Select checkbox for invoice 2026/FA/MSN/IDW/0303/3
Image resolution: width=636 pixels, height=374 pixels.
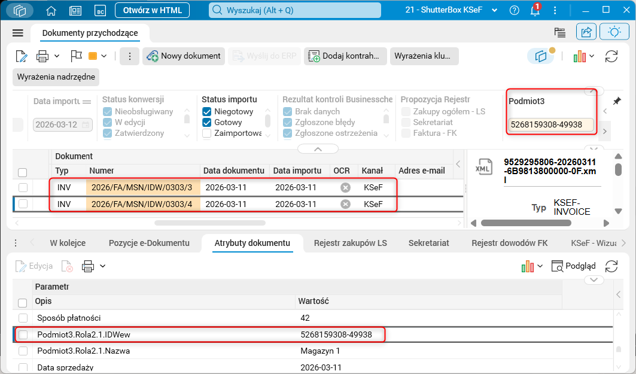pos(23,187)
